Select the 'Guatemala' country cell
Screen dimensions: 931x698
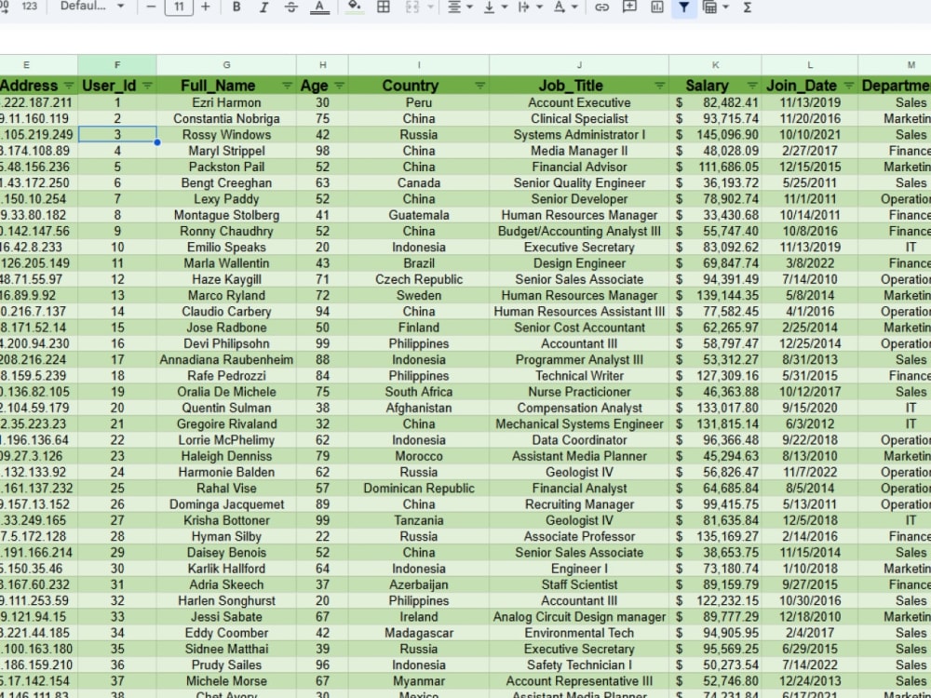click(419, 215)
